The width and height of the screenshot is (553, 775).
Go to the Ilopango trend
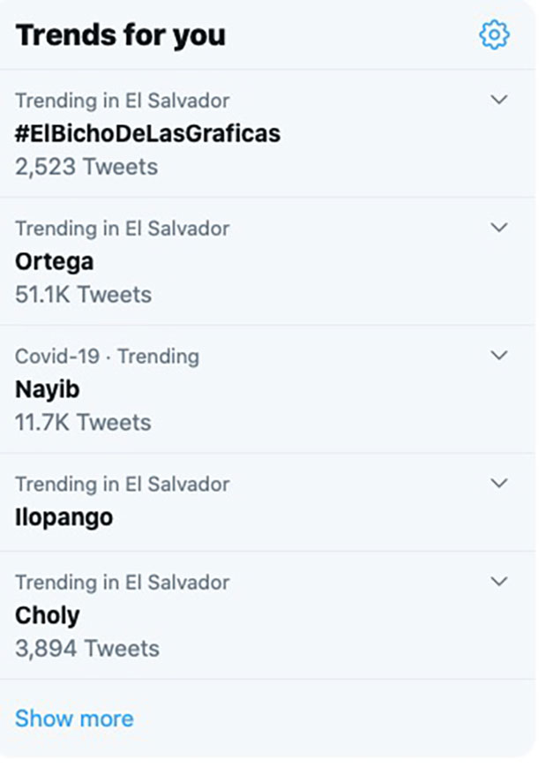pos(64,516)
